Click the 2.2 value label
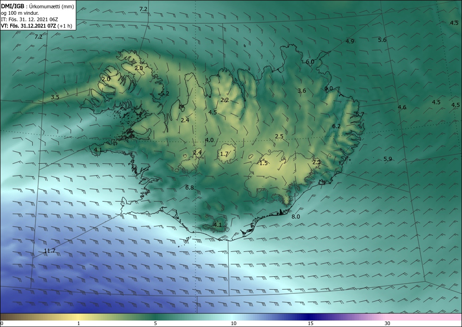This screenshot has height=327, width=462. click(x=225, y=100)
